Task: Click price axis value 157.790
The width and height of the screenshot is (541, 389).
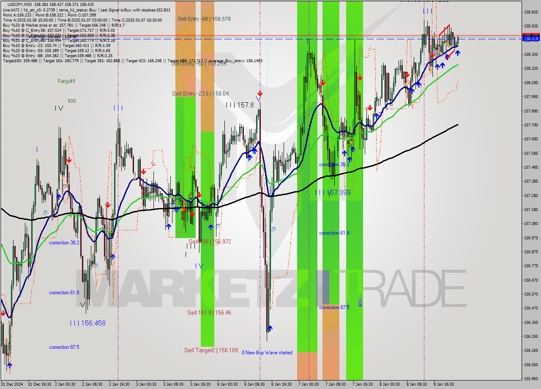Action: click(531, 125)
